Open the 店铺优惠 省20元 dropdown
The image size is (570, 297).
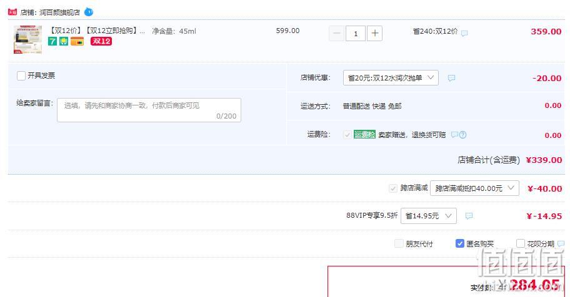391,78
